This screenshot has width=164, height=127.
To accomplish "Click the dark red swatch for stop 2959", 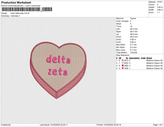I will 123,66.
